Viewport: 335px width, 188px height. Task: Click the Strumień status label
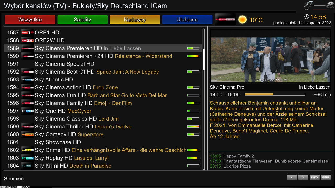pos(14,179)
